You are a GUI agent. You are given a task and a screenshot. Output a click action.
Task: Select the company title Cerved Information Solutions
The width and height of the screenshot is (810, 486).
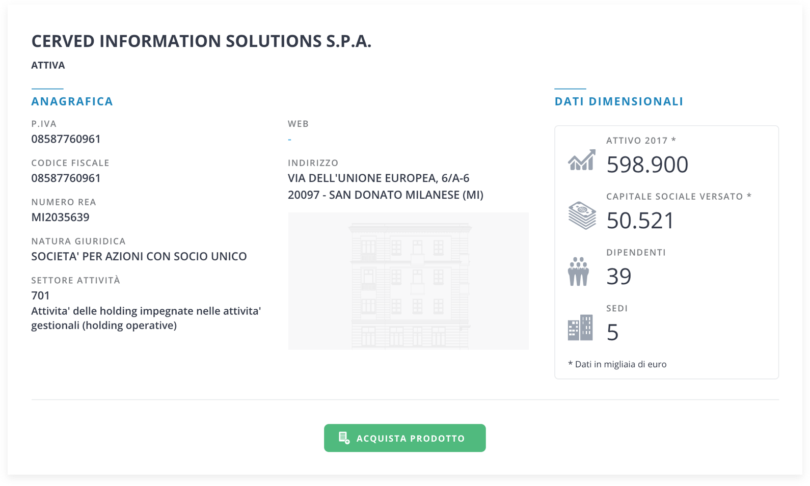pyautogui.click(x=201, y=41)
